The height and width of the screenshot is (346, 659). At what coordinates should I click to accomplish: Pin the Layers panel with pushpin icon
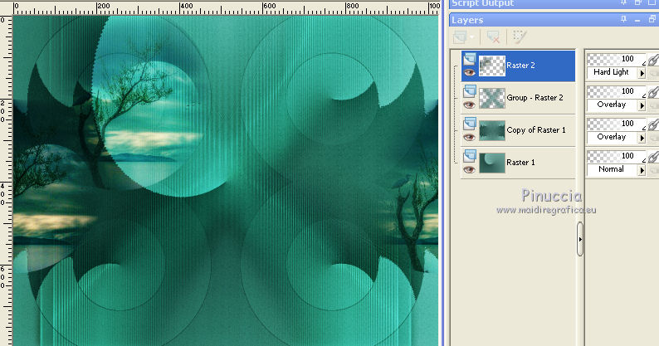click(624, 19)
